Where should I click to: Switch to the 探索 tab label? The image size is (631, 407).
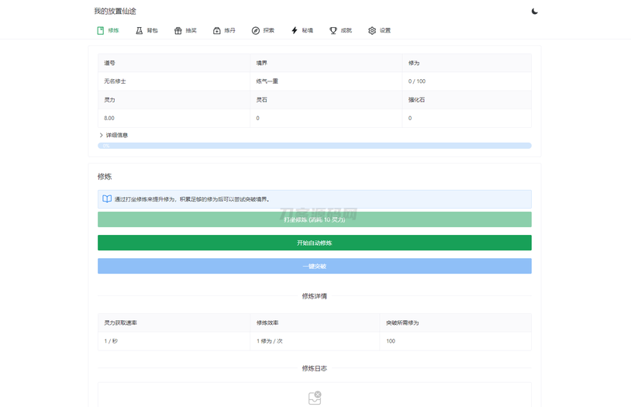pos(268,31)
